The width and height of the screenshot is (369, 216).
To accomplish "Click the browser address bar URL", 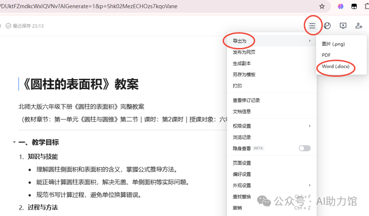I will pos(93,7).
